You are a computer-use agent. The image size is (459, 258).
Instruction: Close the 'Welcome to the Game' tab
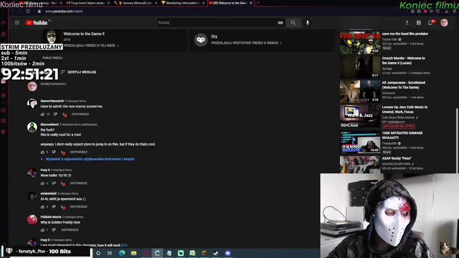pyautogui.click(x=251, y=3)
